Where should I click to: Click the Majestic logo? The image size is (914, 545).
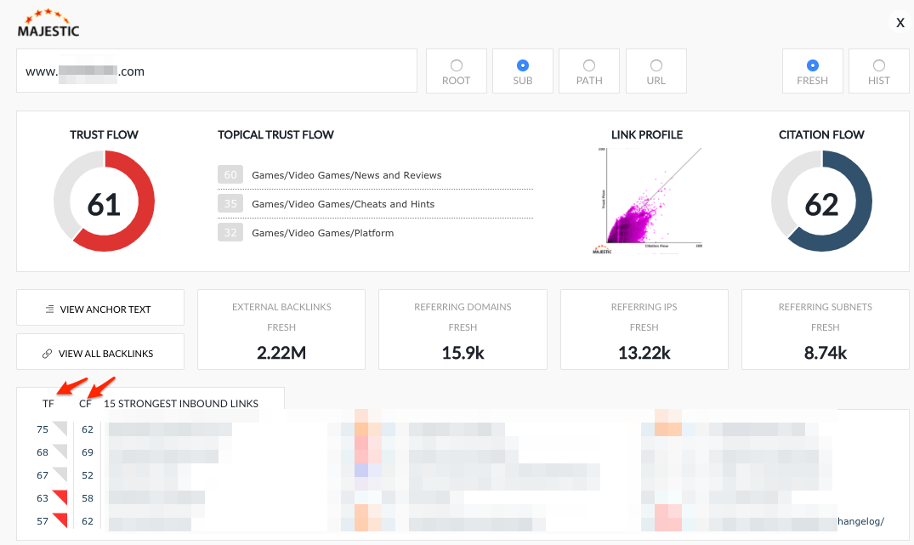click(x=48, y=23)
